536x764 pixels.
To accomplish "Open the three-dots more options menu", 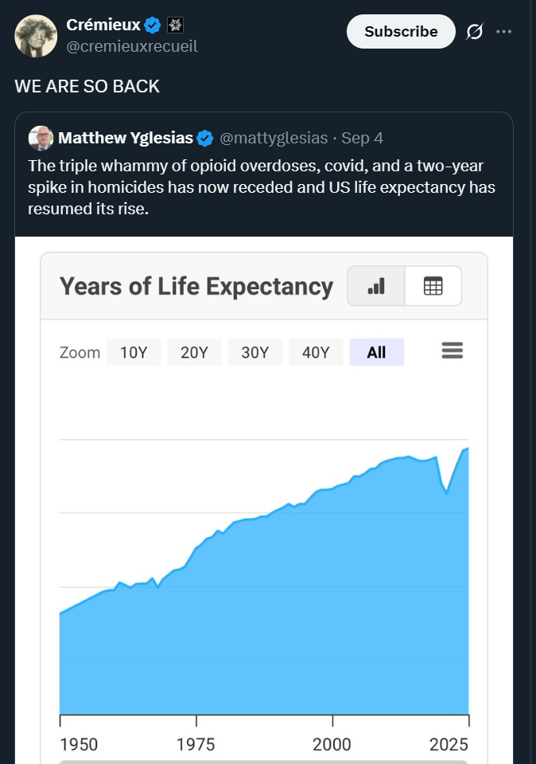I will [x=503, y=32].
